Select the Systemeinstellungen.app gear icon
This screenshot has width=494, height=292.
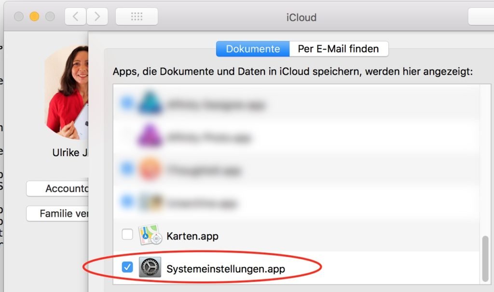click(x=150, y=267)
